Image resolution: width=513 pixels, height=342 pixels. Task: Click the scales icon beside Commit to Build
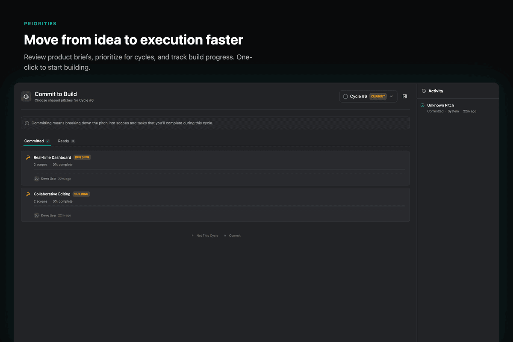coord(26,97)
